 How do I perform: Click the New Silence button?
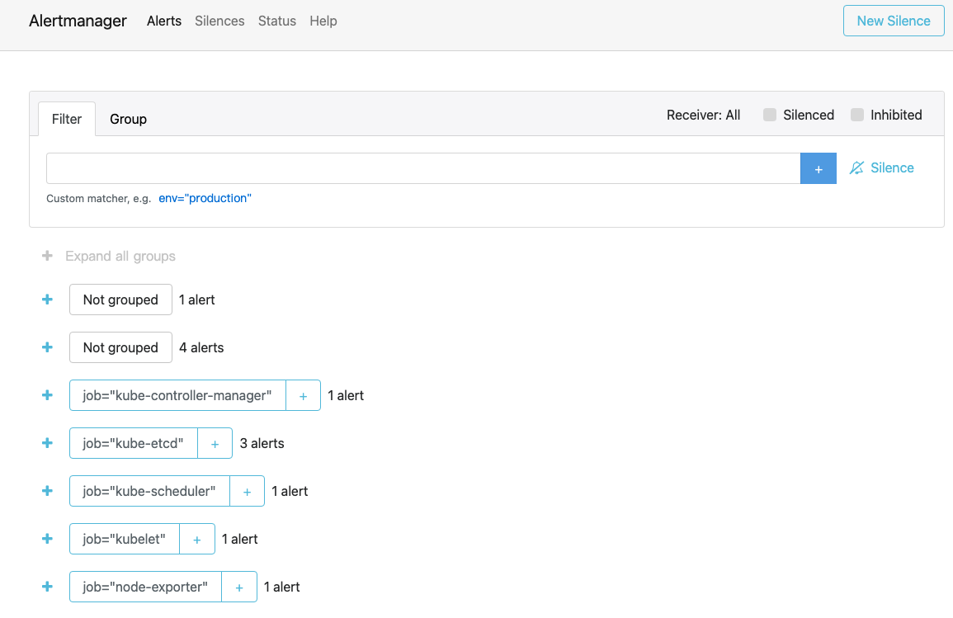tap(893, 21)
